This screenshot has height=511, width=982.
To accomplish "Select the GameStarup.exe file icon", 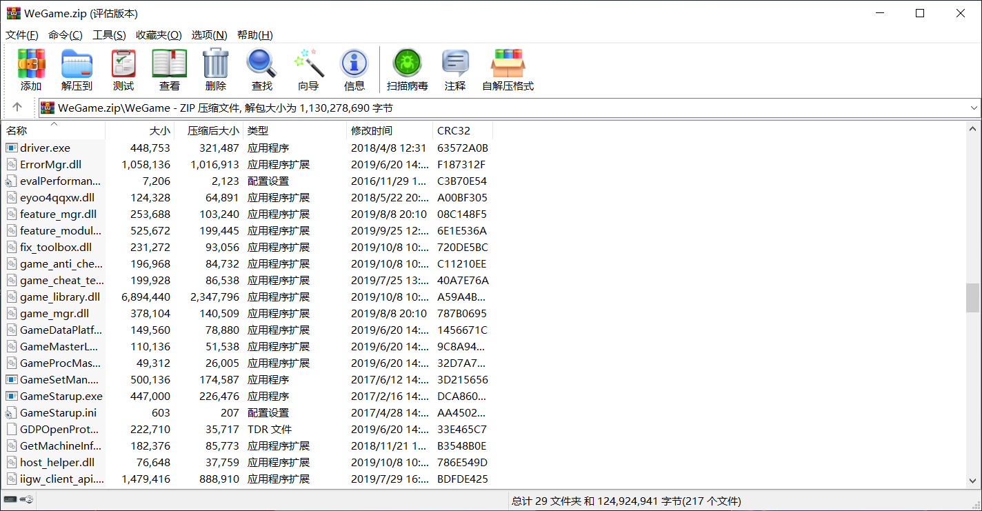I will point(11,396).
